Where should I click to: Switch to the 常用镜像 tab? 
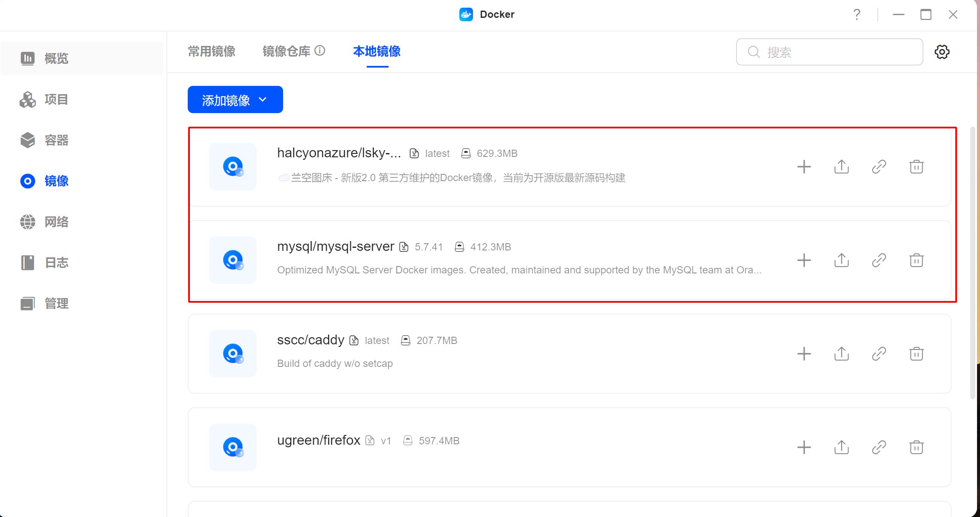coord(212,51)
